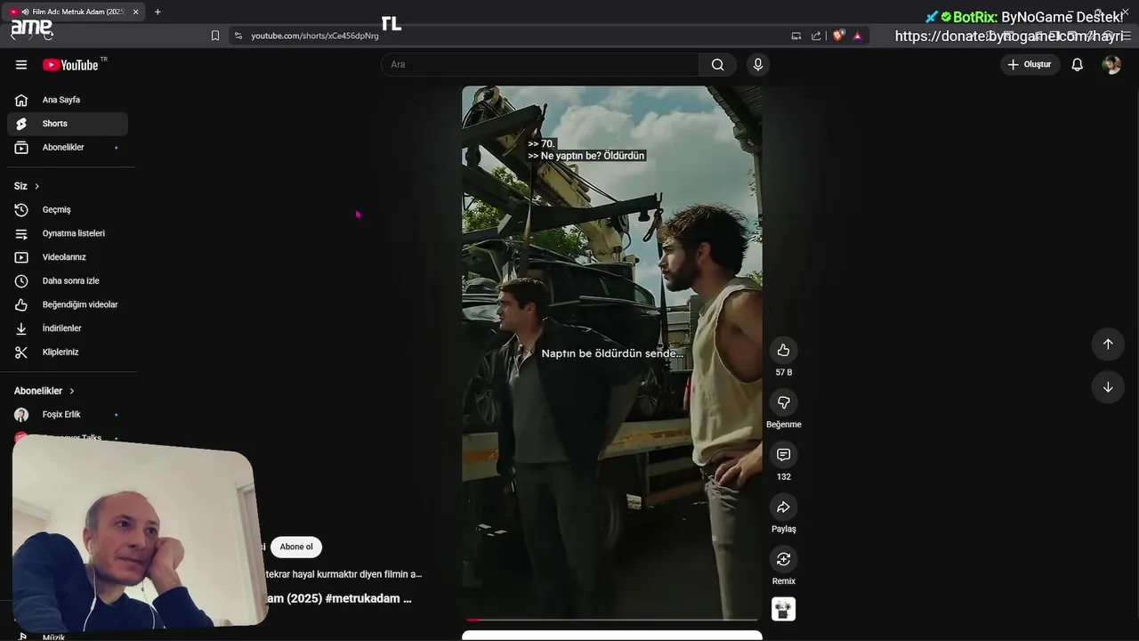
Task: Open the notifications bell
Action: tap(1077, 64)
